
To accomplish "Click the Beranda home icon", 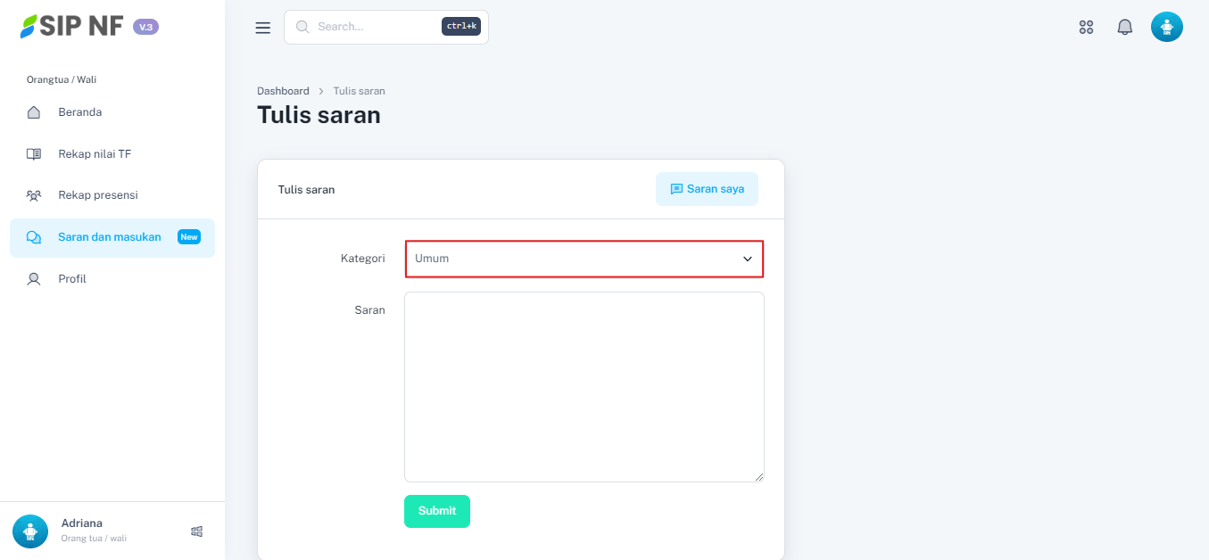I will click(34, 112).
